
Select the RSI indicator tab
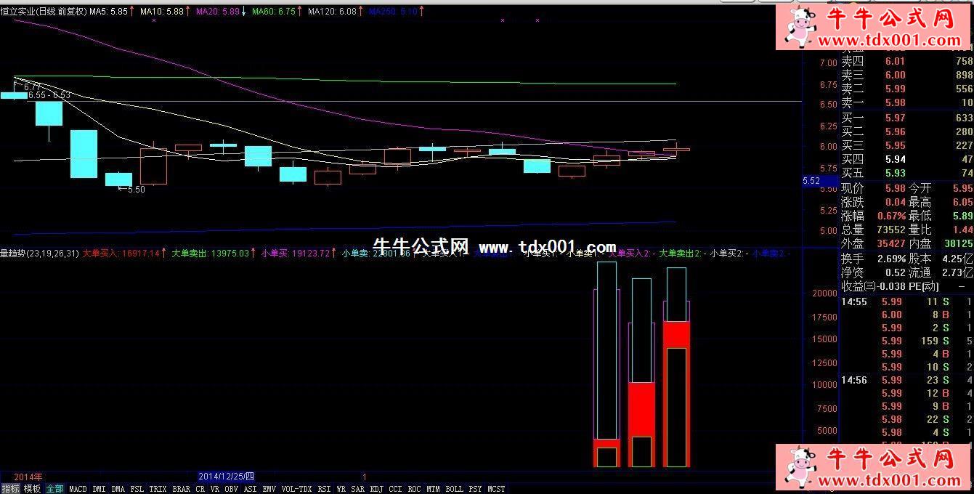(x=324, y=489)
